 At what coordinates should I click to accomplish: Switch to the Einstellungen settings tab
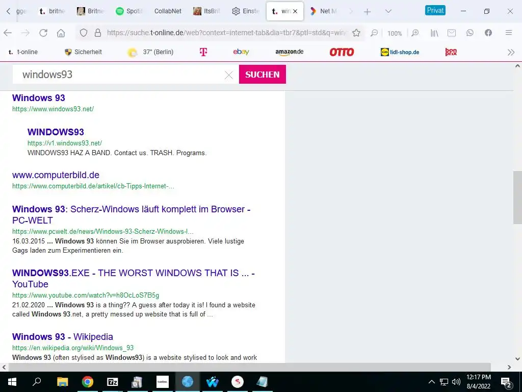coord(246,11)
